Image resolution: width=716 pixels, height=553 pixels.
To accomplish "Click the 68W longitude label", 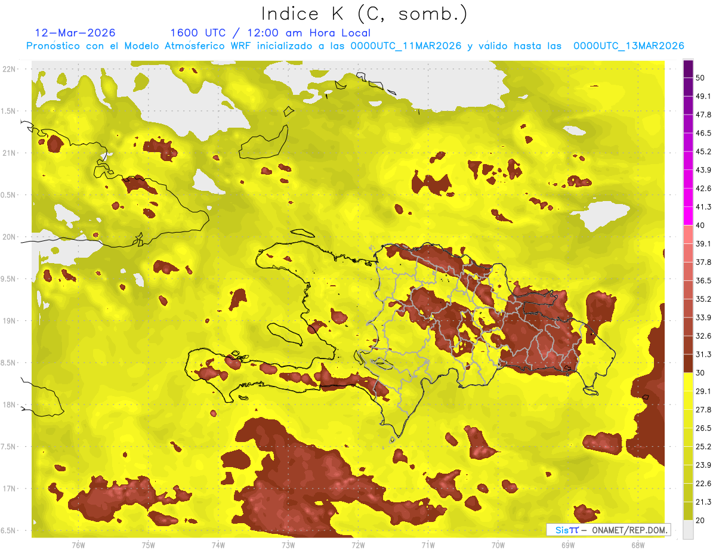I will pos(638,545).
